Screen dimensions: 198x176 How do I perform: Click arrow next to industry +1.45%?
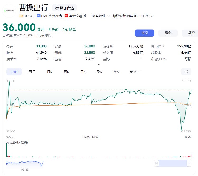(x=152, y=16)
